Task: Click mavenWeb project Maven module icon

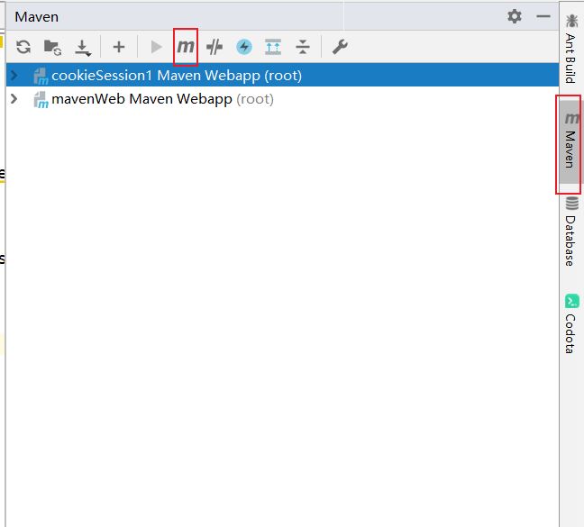Action: [x=41, y=100]
